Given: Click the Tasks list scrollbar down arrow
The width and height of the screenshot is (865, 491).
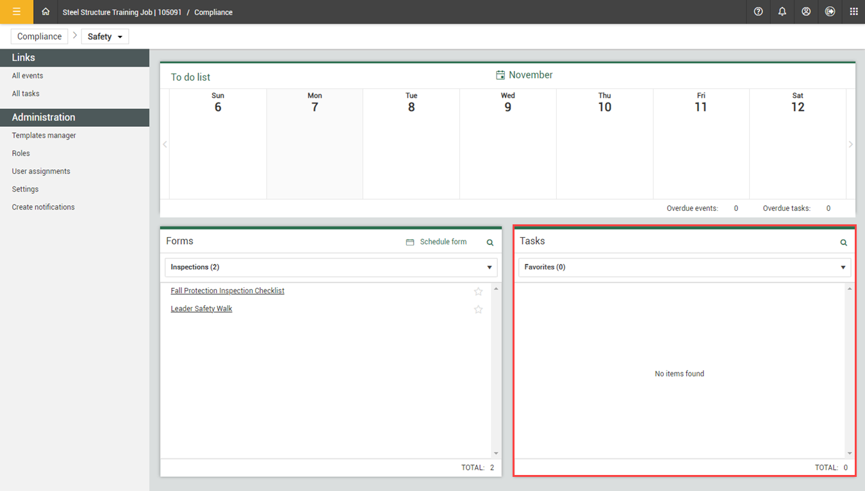Looking at the screenshot, I should [850, 454].
